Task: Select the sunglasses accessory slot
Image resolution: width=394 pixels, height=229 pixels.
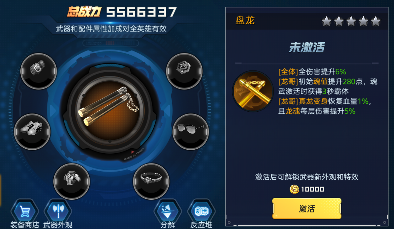Action: click(190, 131)
